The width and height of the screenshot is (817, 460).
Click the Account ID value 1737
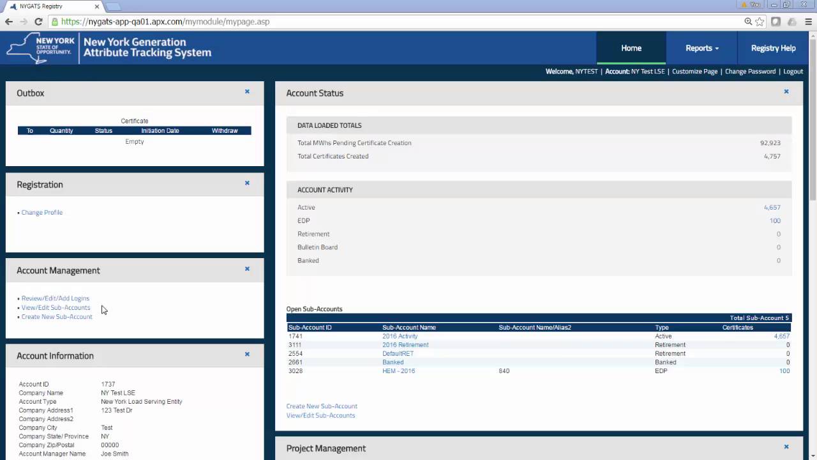pyautogui.click(x=108, y=385)
